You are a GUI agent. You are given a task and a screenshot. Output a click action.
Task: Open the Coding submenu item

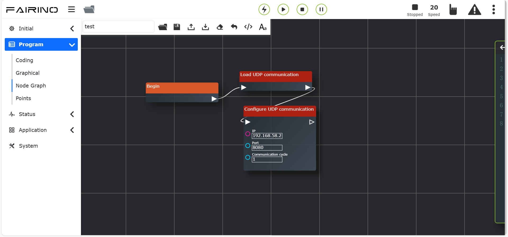[24, 60]
